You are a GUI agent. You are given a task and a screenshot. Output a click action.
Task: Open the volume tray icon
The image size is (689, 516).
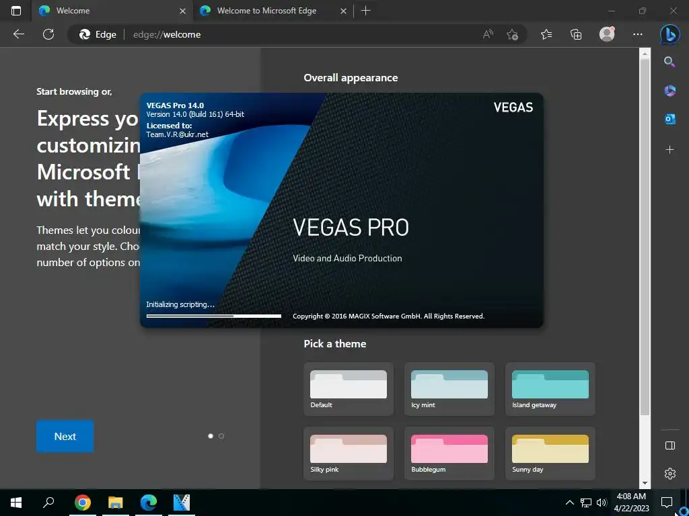tap(602, 503)
